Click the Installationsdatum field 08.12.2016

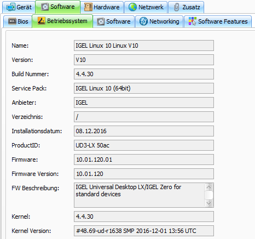[144, 131]
